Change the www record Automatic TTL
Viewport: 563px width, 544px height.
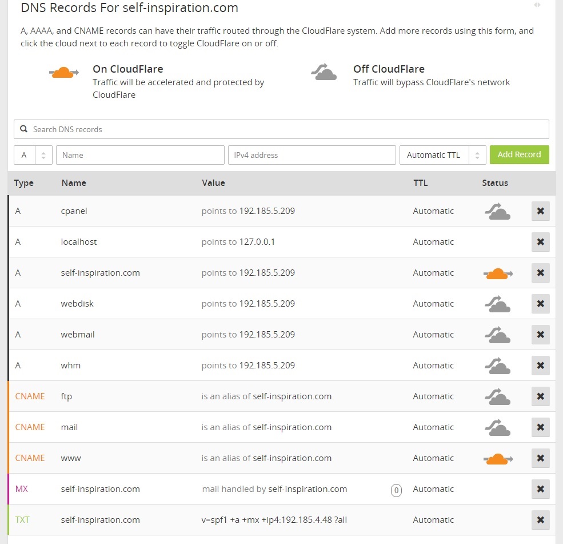pyautogui.click(x=433, y=458)
